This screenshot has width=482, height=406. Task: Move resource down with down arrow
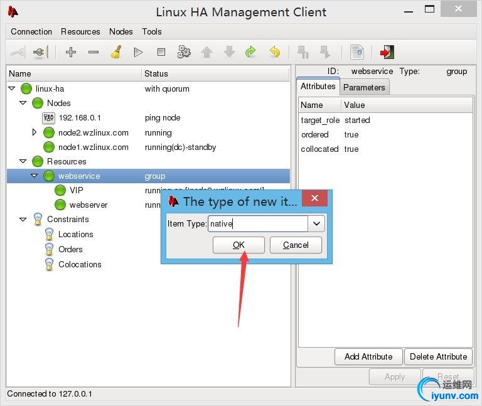tap(229, 52)
